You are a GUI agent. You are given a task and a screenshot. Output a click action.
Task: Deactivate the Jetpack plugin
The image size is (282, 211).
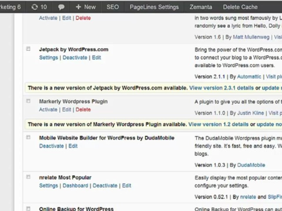(75, 58)
